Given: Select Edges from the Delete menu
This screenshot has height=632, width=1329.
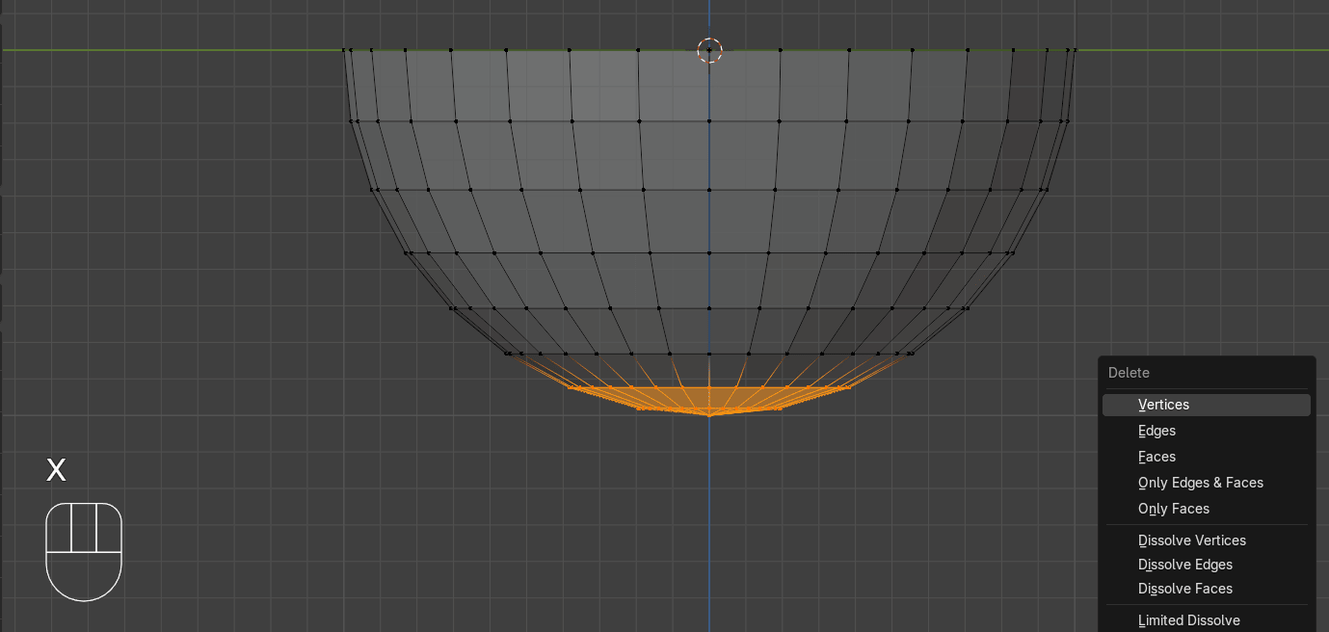Looking at the screenshot, I should pyautogui.click(x=1156, y=431).
